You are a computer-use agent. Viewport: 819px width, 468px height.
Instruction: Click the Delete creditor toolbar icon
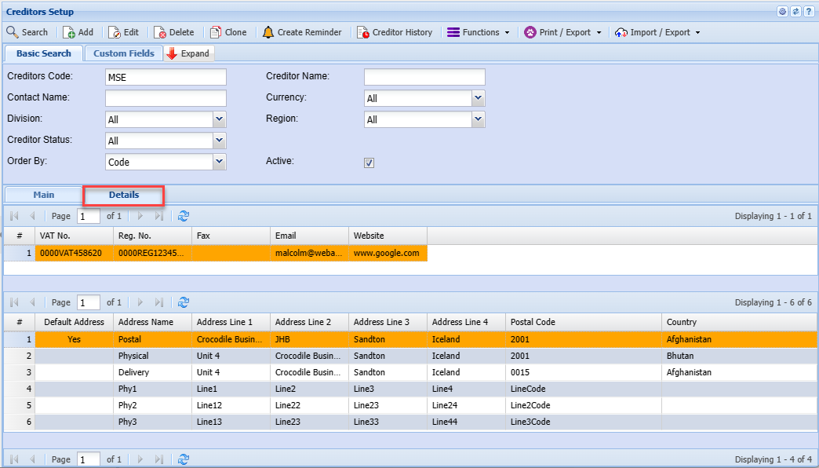click(x=160, y=32)
